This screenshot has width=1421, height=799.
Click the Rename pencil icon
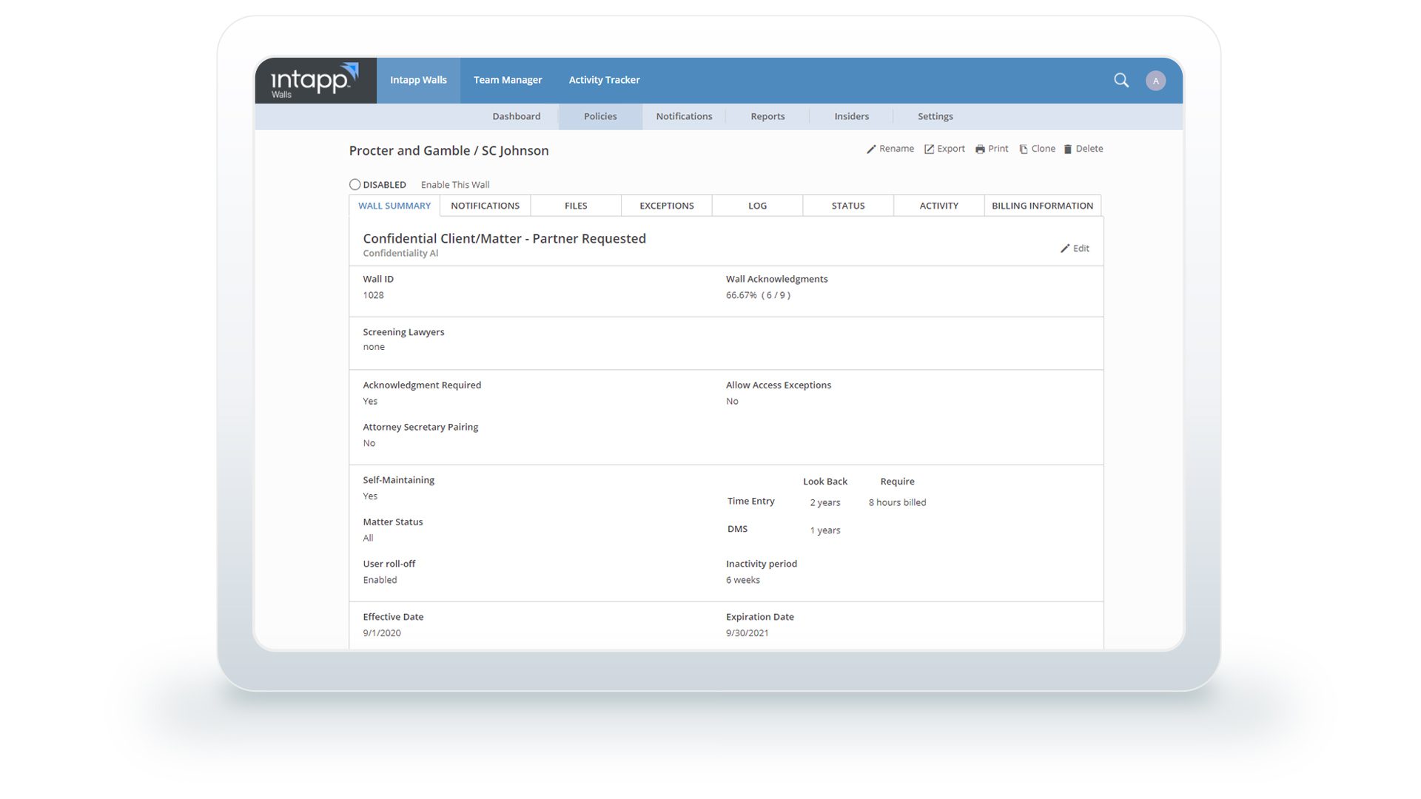click(871, 149)
